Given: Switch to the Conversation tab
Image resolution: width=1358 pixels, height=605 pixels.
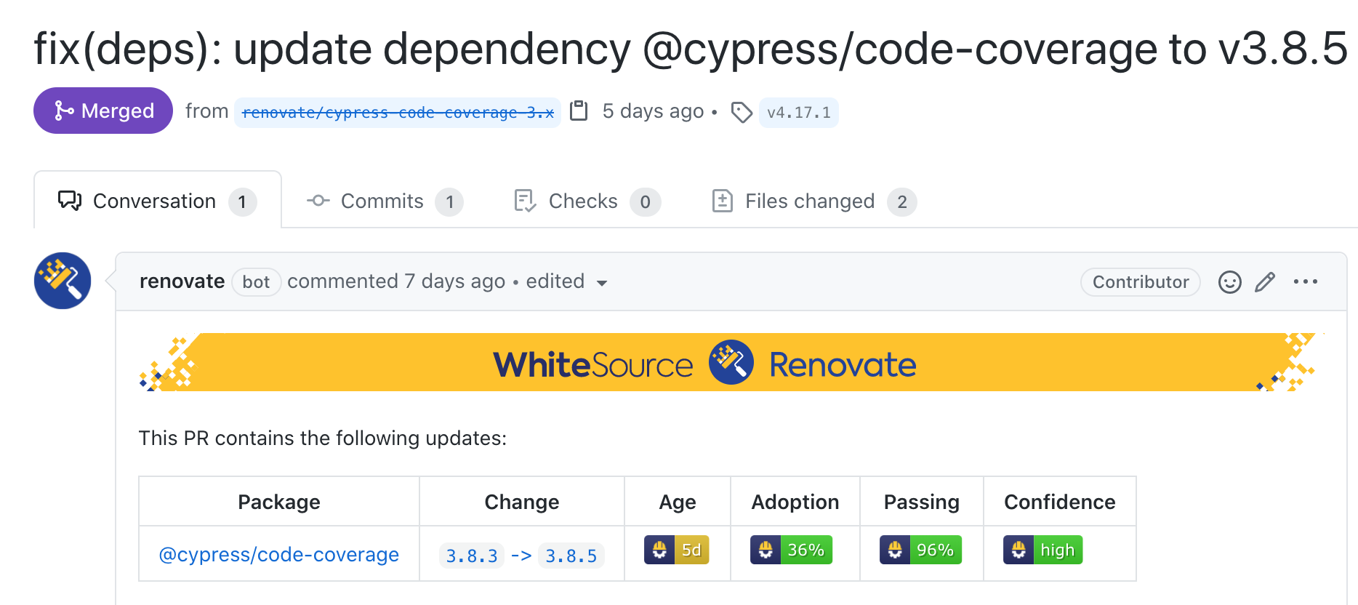Looking at the screenshot, I should tap(157, 201).
